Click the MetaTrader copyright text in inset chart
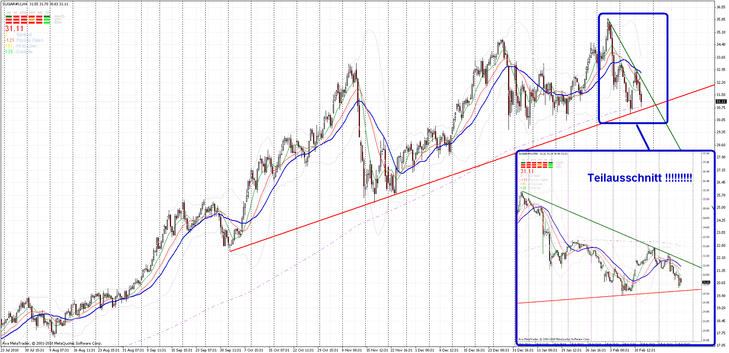729x353 pixels. coord(554,339)
